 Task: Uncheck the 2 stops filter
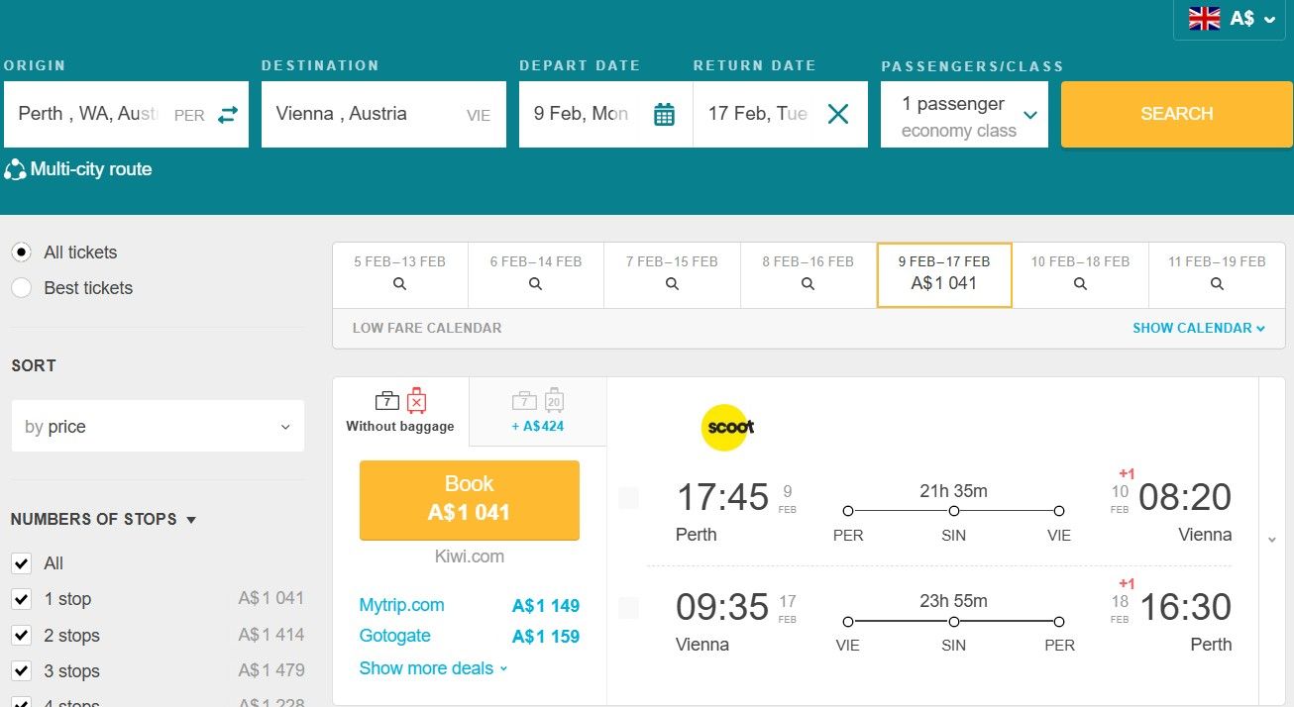click(21, 635)
